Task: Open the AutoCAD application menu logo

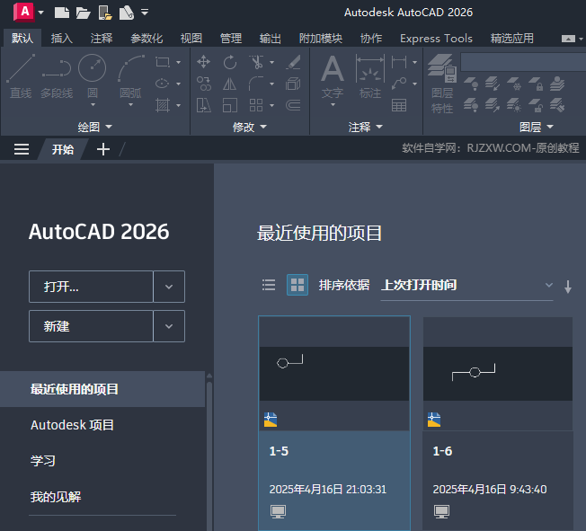Action: tap(24, 12)
